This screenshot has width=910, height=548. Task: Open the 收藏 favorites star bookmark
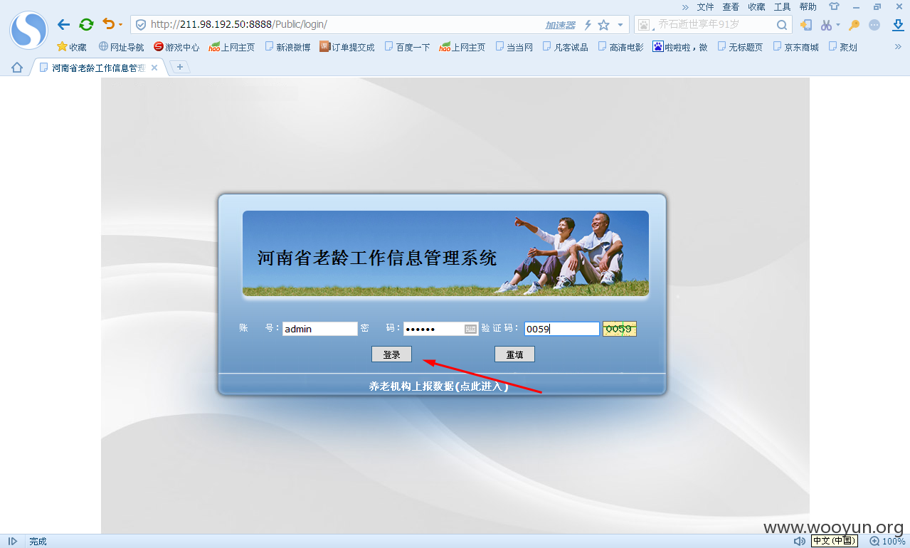(72, 47)
